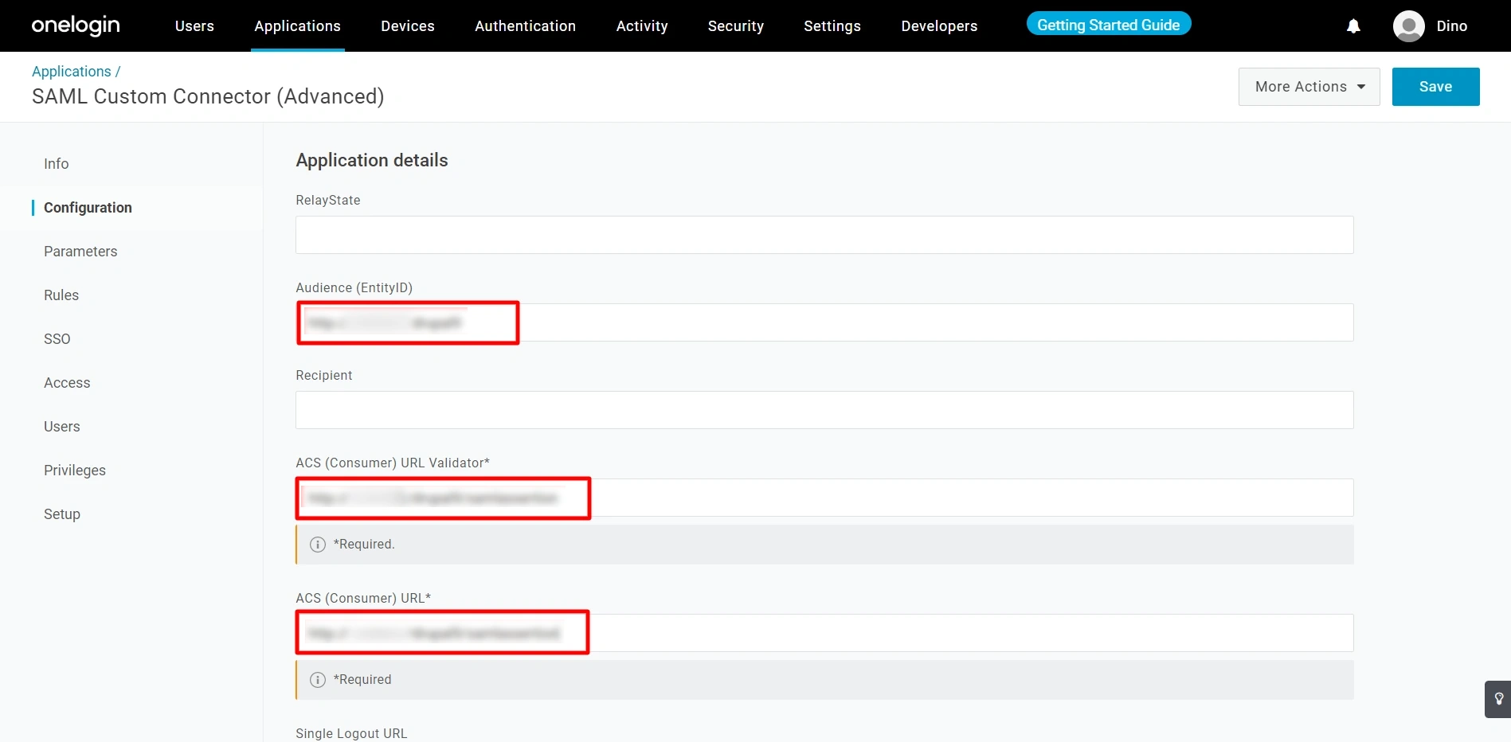Switch to the Privileges tab
The image size is (1511, 742).
click(x=75, y=471)
